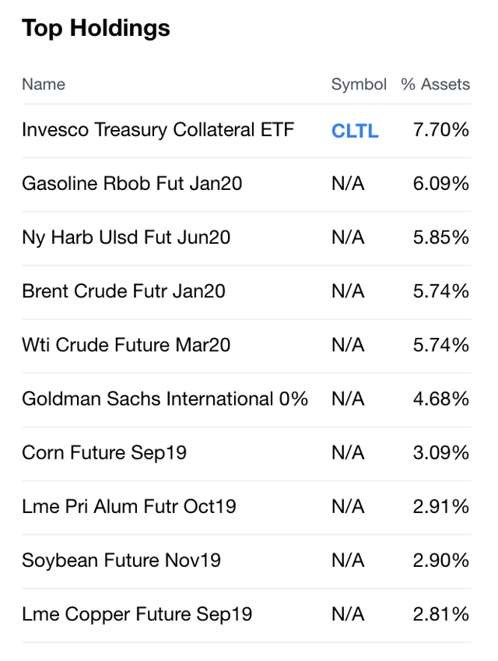Select the 6.09% assets value

440,184
